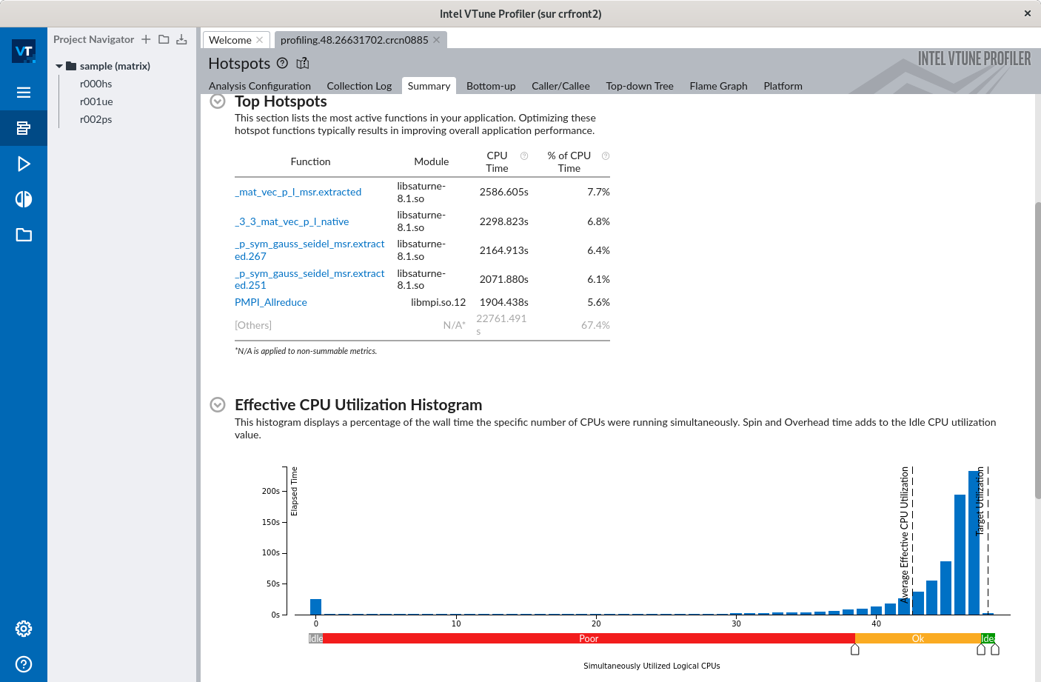Screen dimensions: 1041x682
Task: Open the Collection Log tab
Action: click(x=359, y=86)
